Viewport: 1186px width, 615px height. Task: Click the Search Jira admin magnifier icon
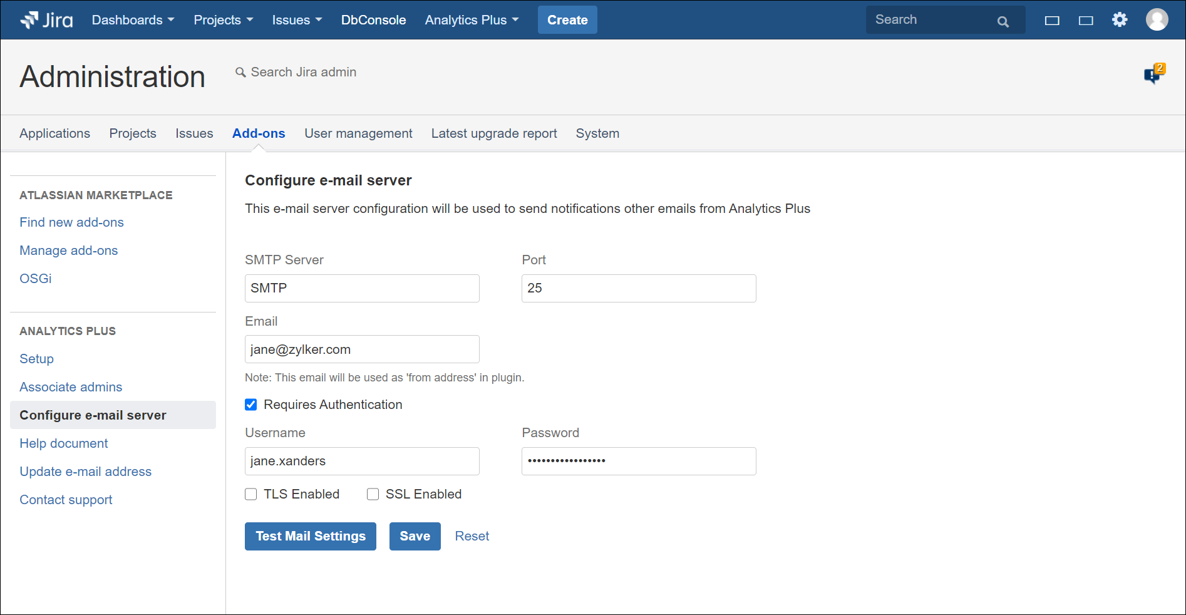[240, 73]
